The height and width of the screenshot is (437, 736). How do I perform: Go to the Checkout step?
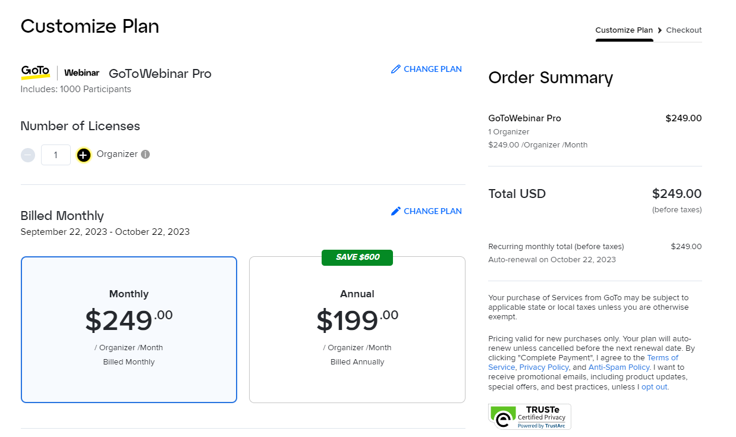point(684,30)
